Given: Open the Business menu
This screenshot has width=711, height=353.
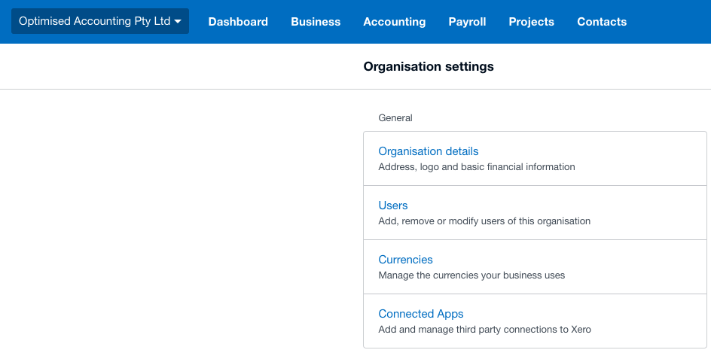Looking at the screenshot, I should (316, 22).
